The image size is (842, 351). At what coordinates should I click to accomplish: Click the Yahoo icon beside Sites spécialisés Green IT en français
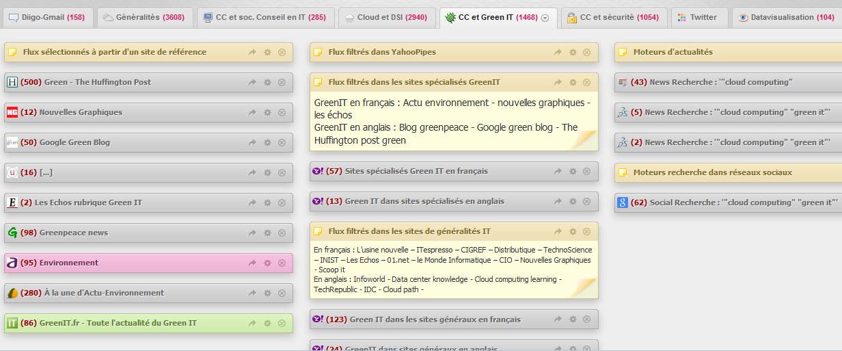click(x=318, y=171)
